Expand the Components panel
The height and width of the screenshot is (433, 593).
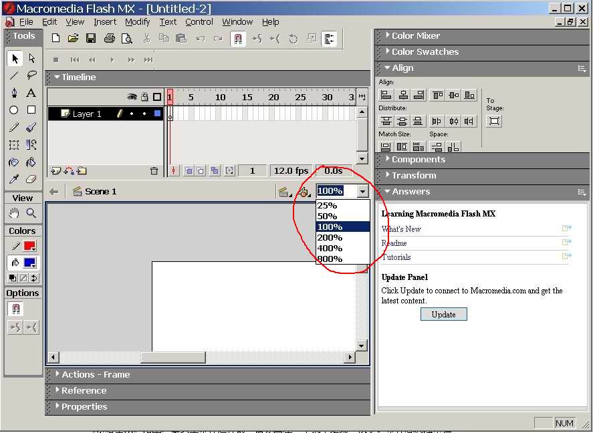coord(388,158)
